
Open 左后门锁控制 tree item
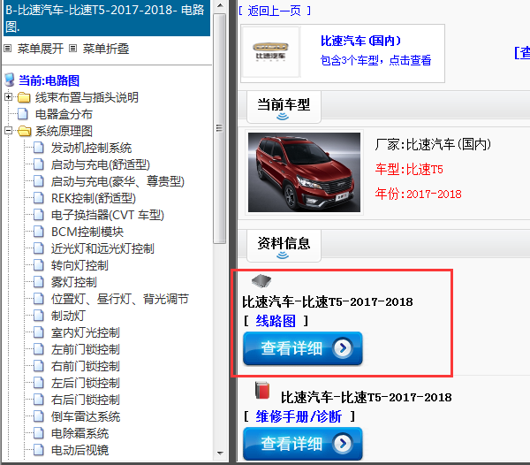[85, 383]
